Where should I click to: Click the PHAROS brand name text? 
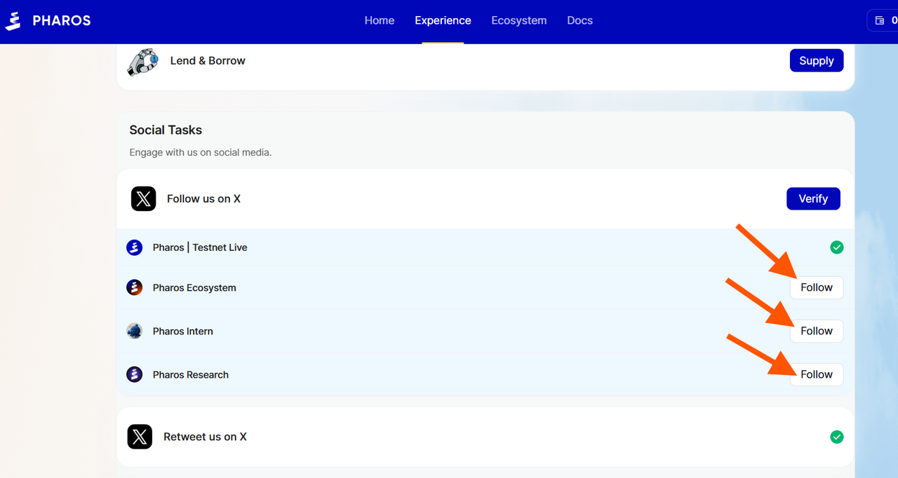pos(62,20)
